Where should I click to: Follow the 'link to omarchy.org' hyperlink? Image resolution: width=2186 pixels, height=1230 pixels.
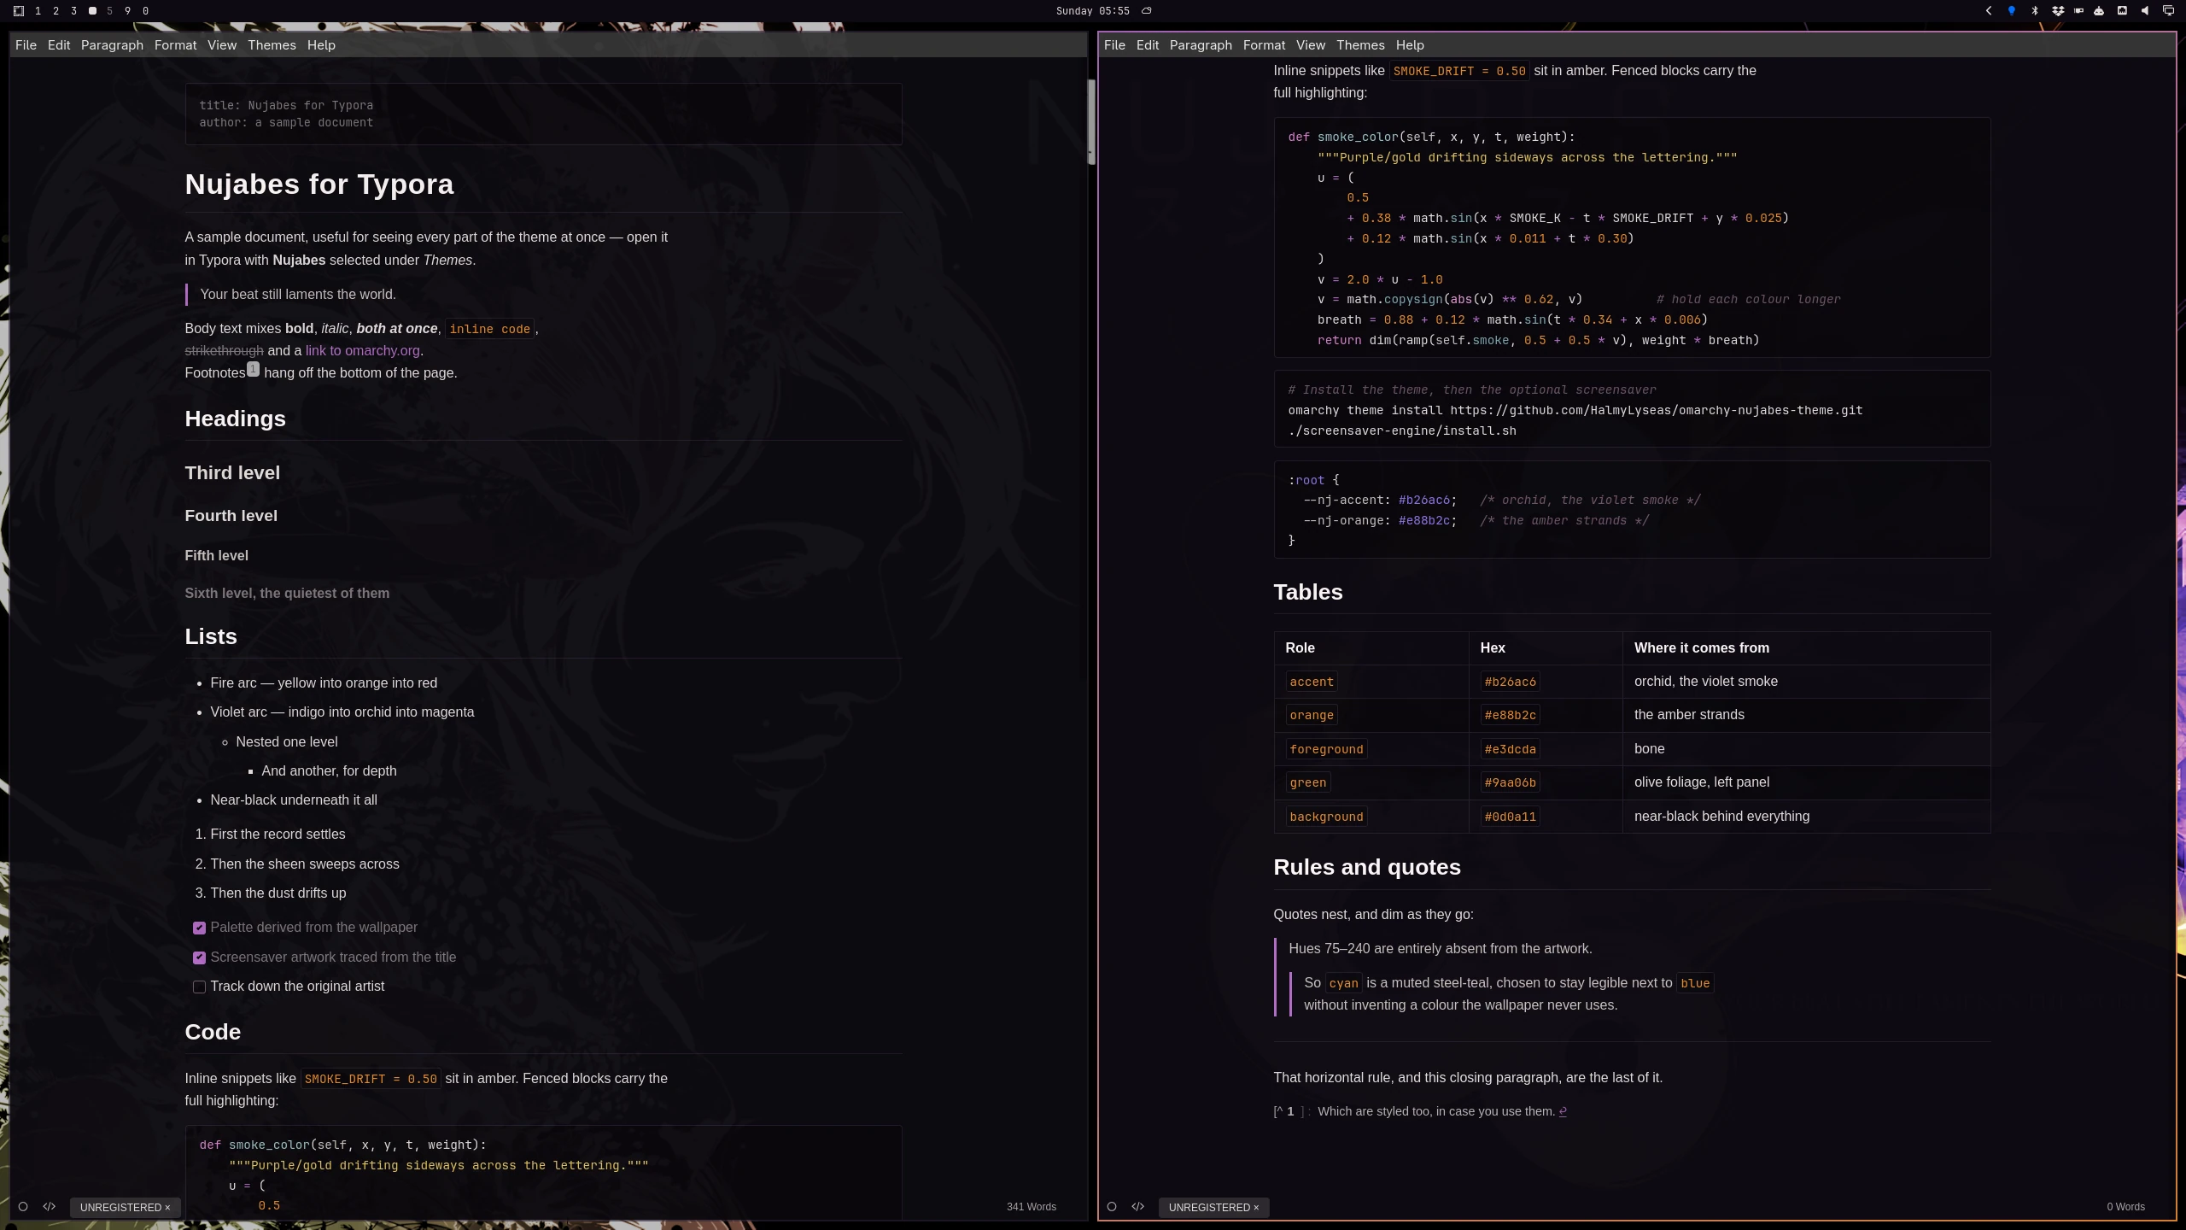(x=363, y=351)
